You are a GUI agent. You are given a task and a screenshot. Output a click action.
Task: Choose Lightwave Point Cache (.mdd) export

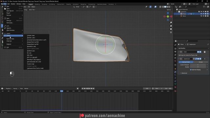(36, 68)
